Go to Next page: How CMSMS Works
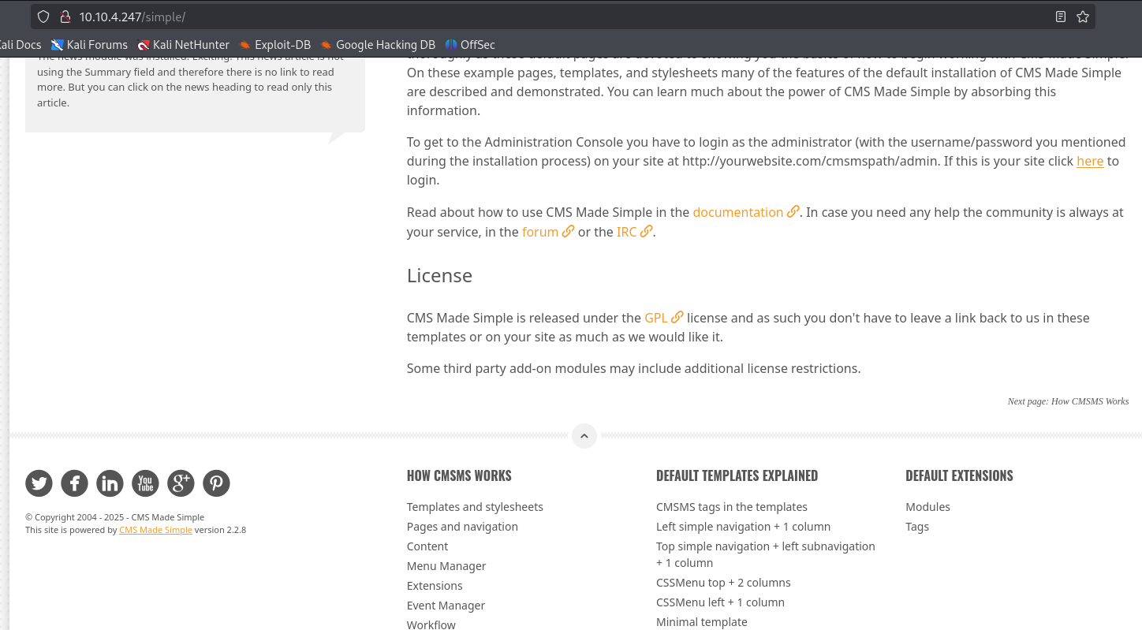Viewport: 1142px width, 630px height. [1067, 401]
